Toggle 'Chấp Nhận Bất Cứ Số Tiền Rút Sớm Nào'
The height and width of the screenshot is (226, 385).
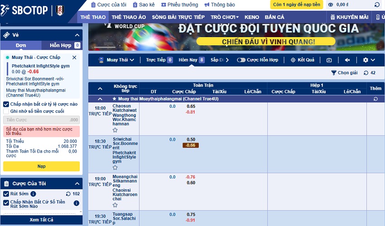pyautogui.click(x=6, y=203)
